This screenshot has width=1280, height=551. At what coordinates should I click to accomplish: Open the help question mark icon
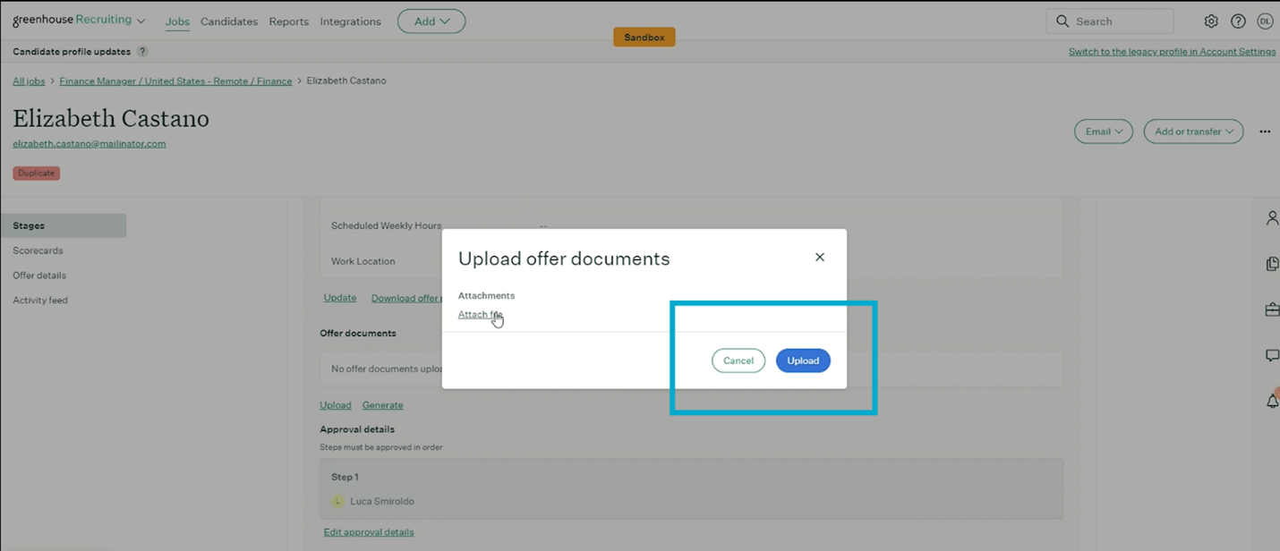click(x=1238, y=21)
